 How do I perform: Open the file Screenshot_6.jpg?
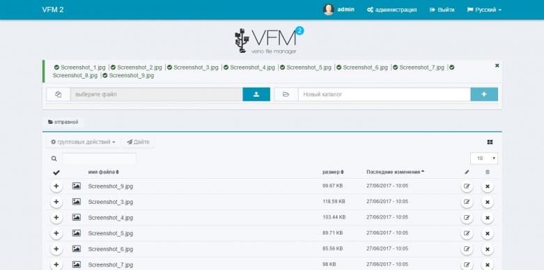click(110, 249)
